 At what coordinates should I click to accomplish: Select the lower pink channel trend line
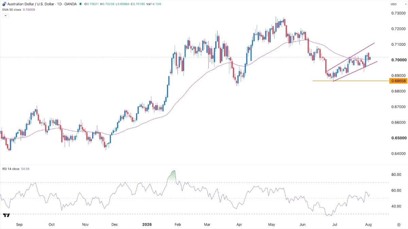(355, 71)
